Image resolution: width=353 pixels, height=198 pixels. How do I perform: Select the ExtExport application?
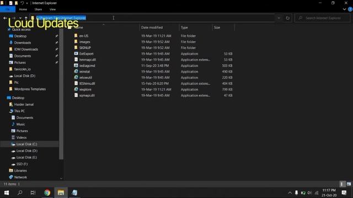click(x=86, y=54)
